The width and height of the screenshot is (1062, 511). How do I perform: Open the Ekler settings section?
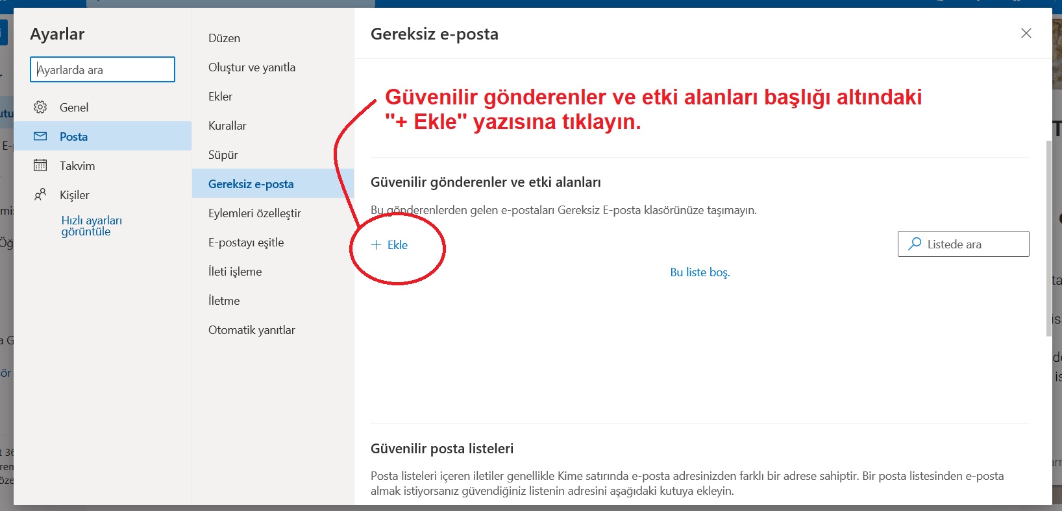[220, 97]
